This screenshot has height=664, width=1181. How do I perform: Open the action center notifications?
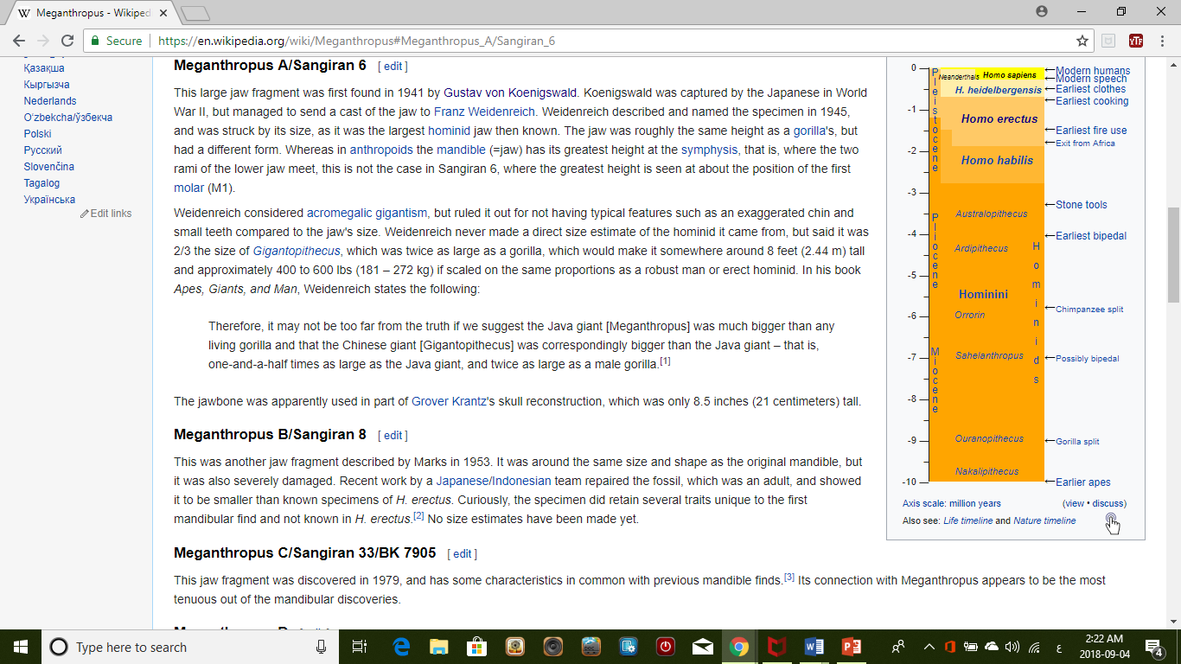point(1153,647)
